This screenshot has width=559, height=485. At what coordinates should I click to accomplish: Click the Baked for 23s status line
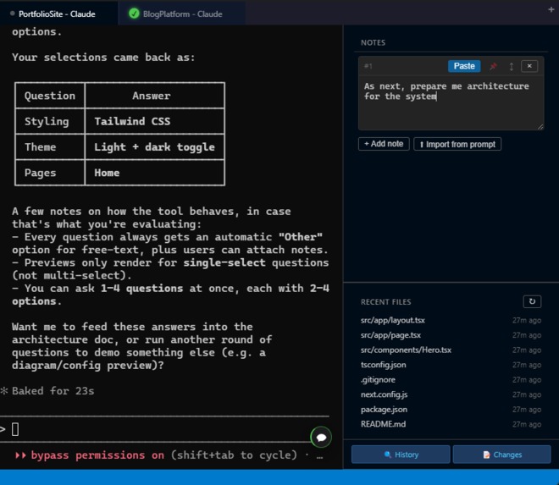53,391
